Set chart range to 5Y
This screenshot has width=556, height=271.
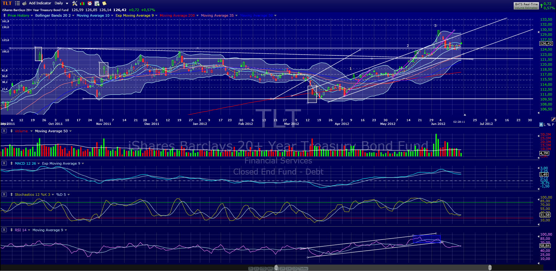pyautogui.click(x=251, y=269)
